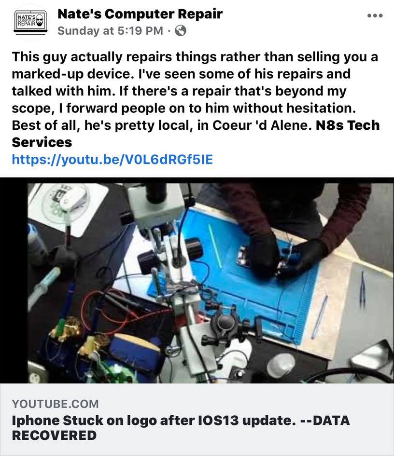Screen dimensions: 394x463
Task: Click the post text paragraph body
Action: (x=196, y=99)
